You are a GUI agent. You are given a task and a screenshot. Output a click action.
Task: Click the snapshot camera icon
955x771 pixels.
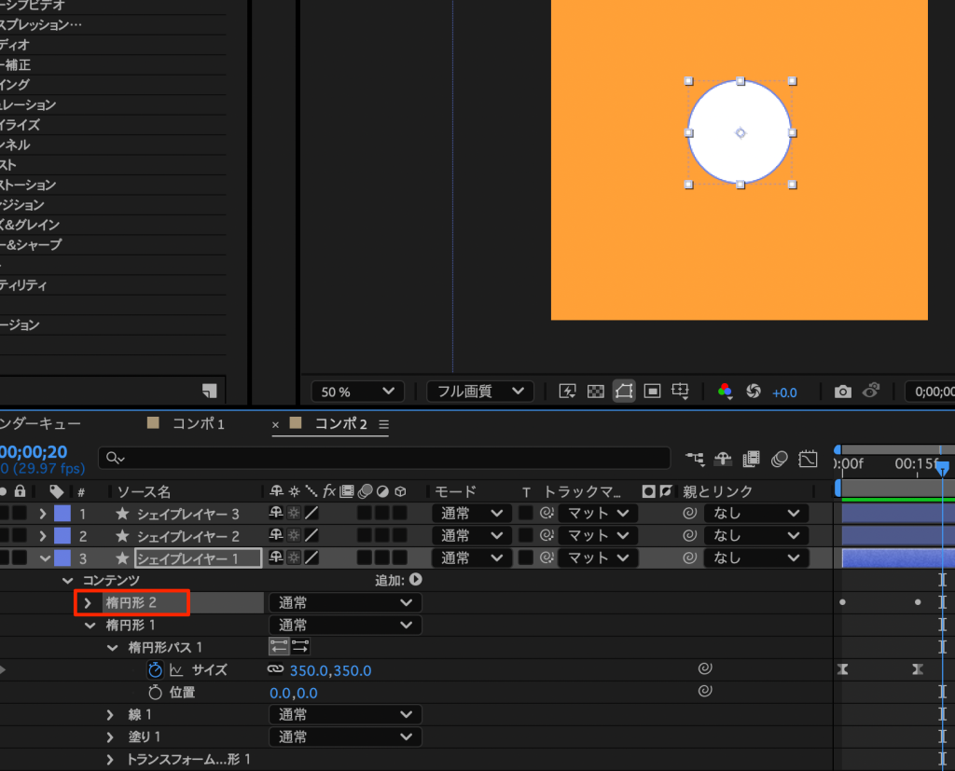tap(843, 392)
